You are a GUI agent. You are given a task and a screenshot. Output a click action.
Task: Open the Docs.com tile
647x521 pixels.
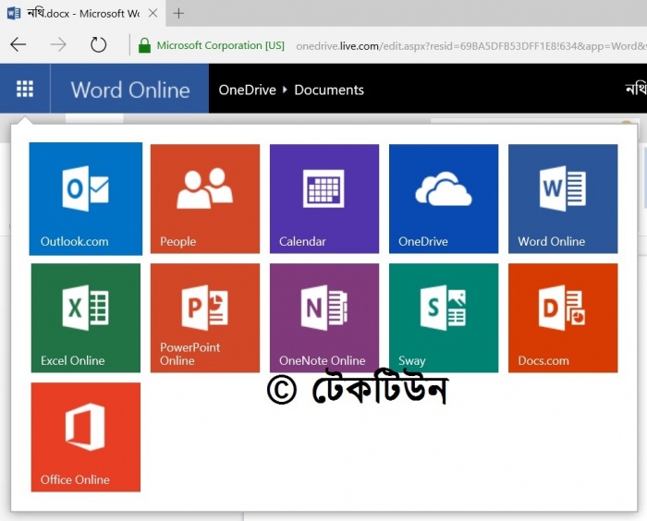click(x=563, y=318)
